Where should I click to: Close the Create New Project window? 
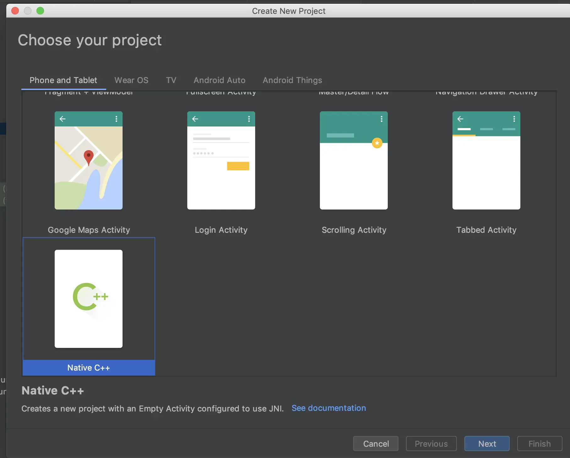15,11
